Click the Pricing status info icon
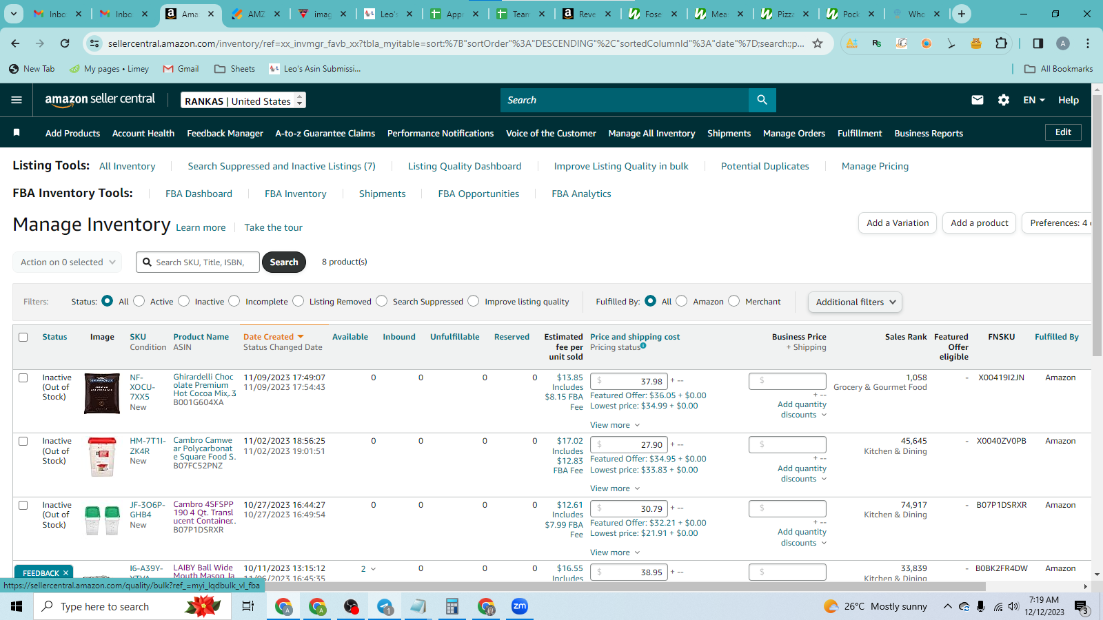Screen dimensions: 1103x620 (643, 346)
